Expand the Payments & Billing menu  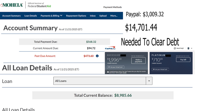click(x=51, y=16)
